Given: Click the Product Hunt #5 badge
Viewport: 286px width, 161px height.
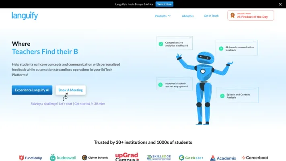Looking at the screenshot, I should point(251,16).
